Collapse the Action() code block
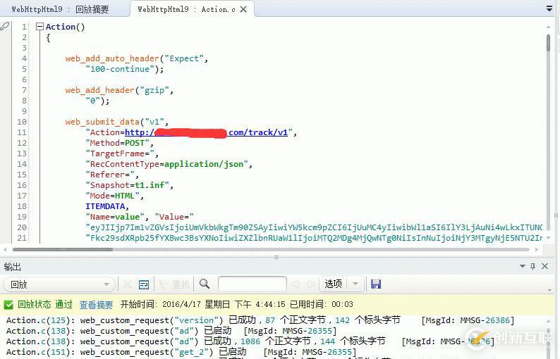The width and height of the screenshot is (560, 359). 39,26
